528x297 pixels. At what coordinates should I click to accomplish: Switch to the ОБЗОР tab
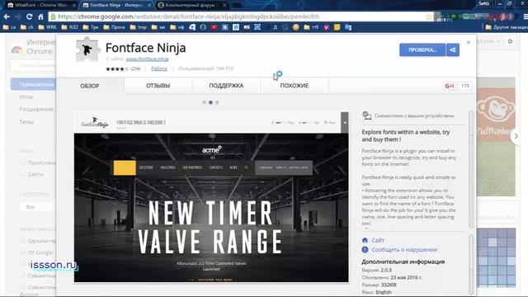pos(90,86)
